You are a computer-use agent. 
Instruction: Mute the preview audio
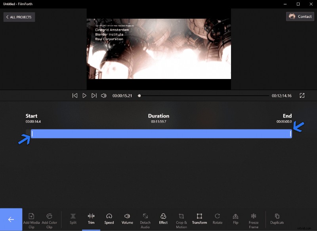[103, 95]
